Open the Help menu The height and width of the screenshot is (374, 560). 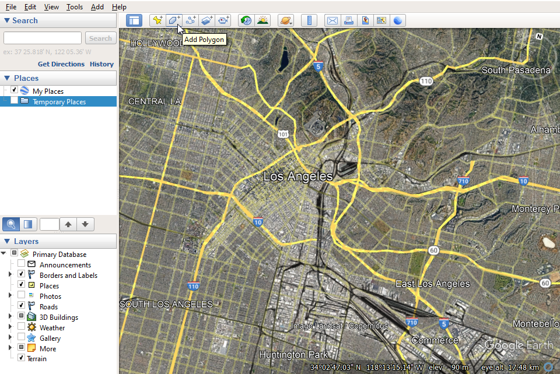[119, 7]
